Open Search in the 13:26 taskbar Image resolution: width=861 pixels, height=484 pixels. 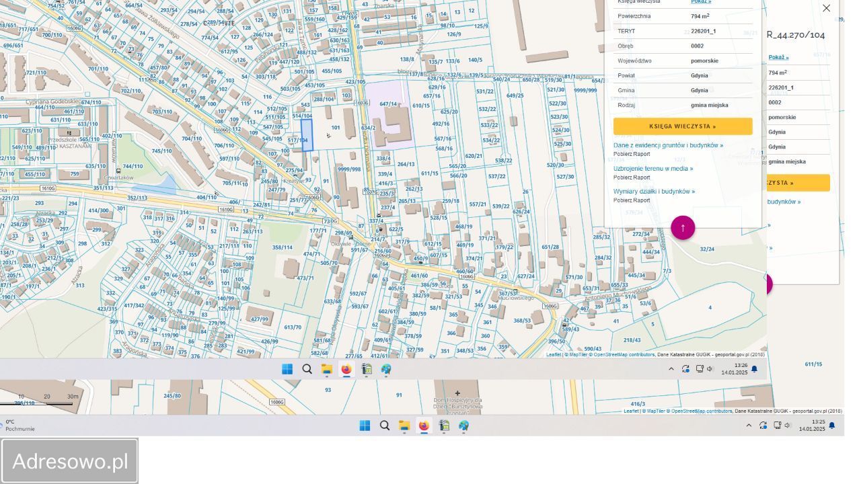coord(307,369)
